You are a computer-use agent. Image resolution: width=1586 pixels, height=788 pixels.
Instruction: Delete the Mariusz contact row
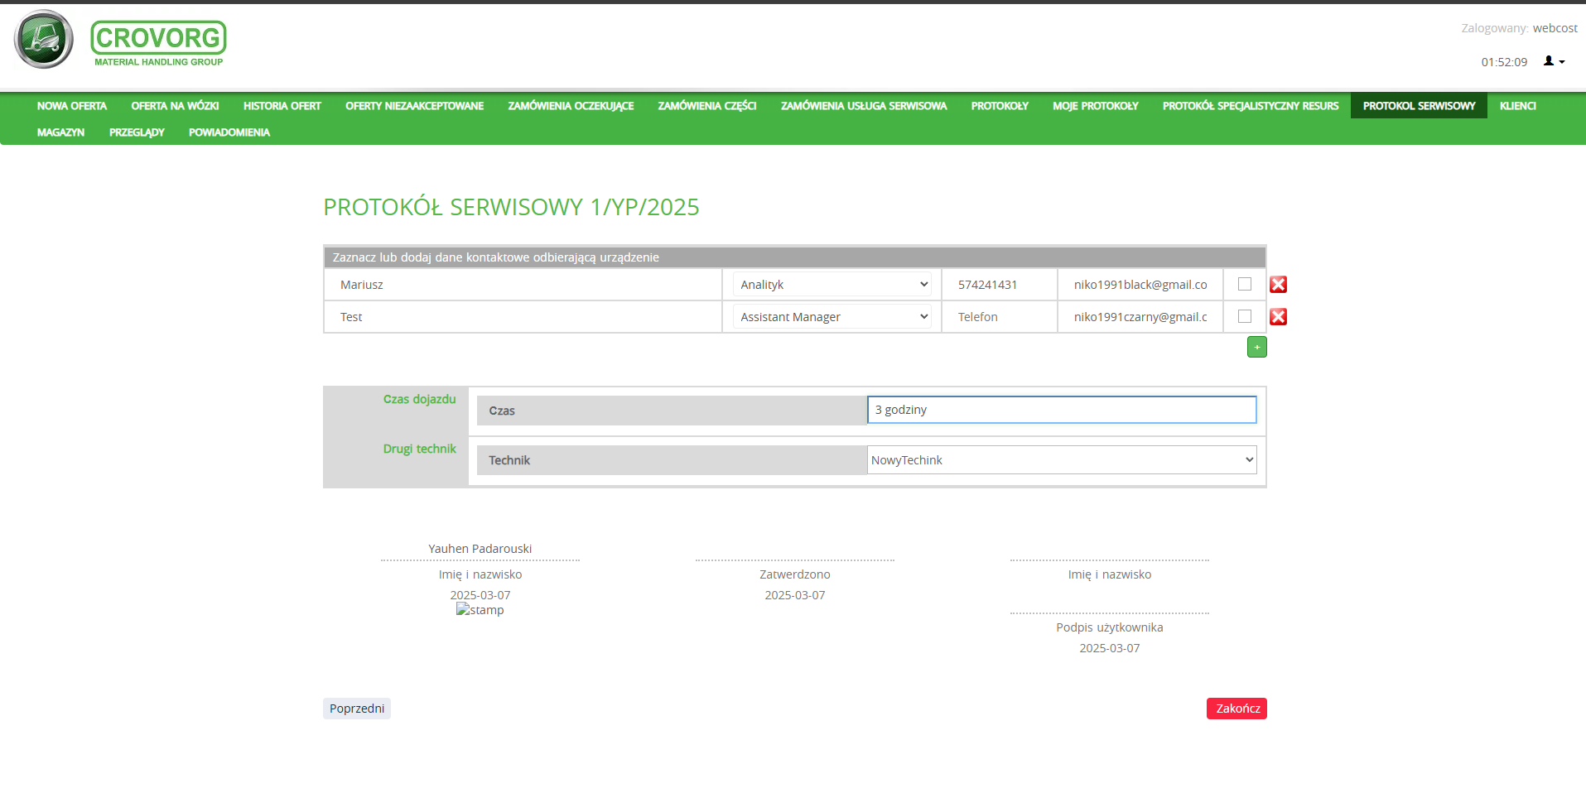[x=1278, y=285]
